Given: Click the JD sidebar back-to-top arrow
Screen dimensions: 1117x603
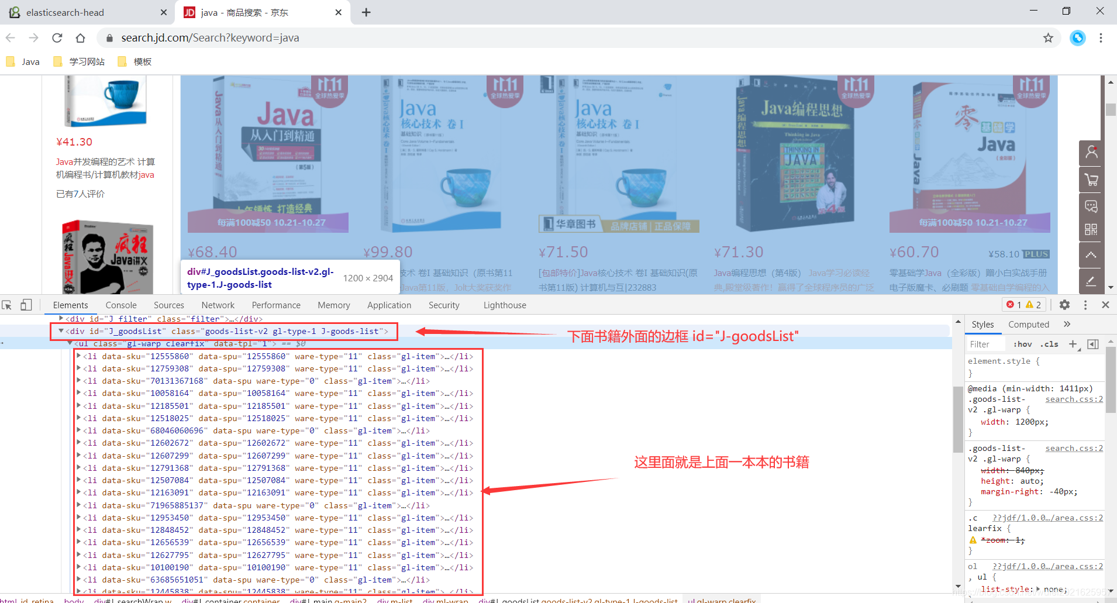Looking at the screenshot, I should [x=1091, y=255].
